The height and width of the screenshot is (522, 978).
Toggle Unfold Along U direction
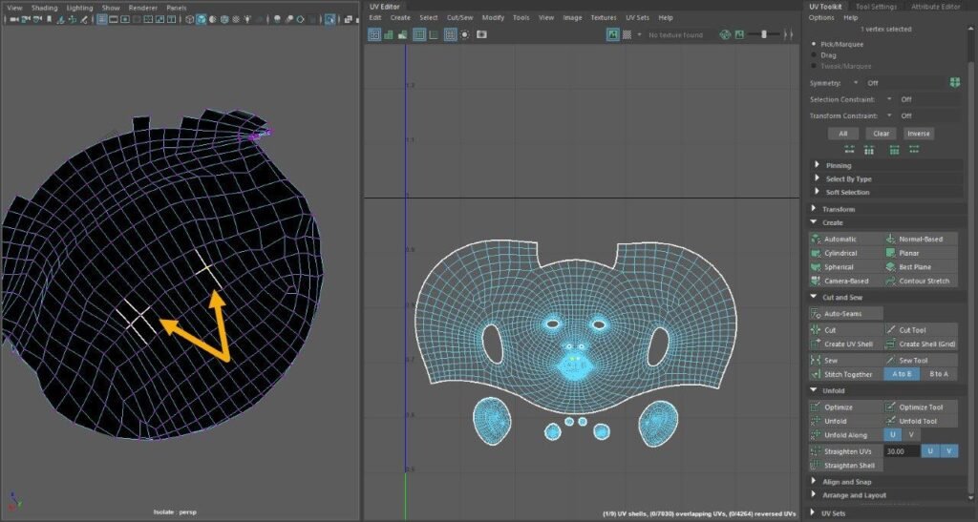(x=893, y=435)
